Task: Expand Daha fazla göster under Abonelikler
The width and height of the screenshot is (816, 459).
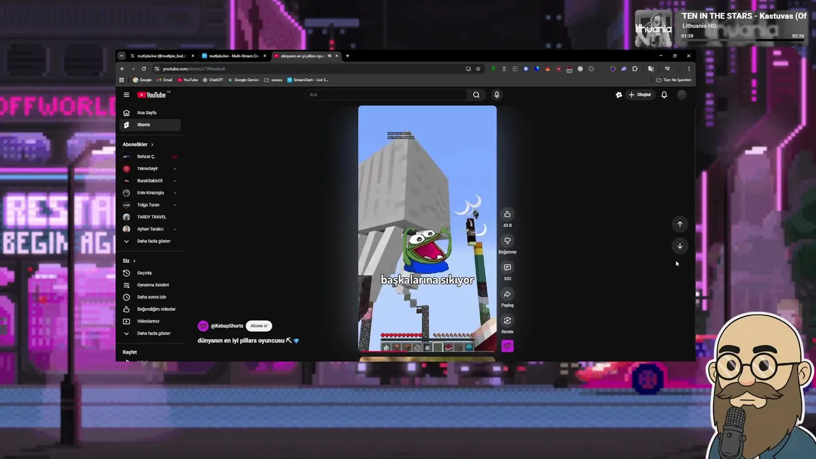Action: click(150, 241)
